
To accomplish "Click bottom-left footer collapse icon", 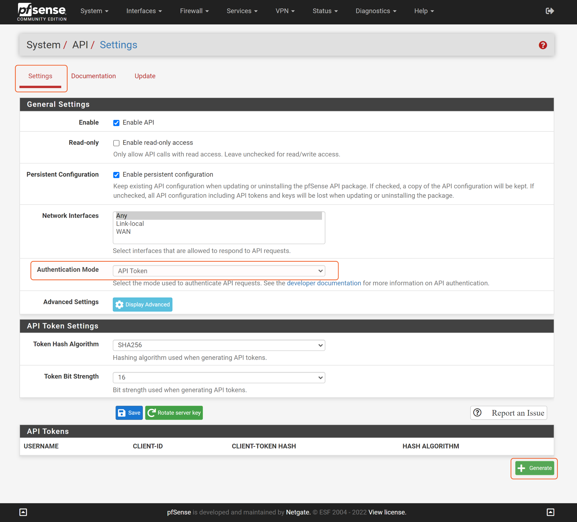I will tap(23, 512).
